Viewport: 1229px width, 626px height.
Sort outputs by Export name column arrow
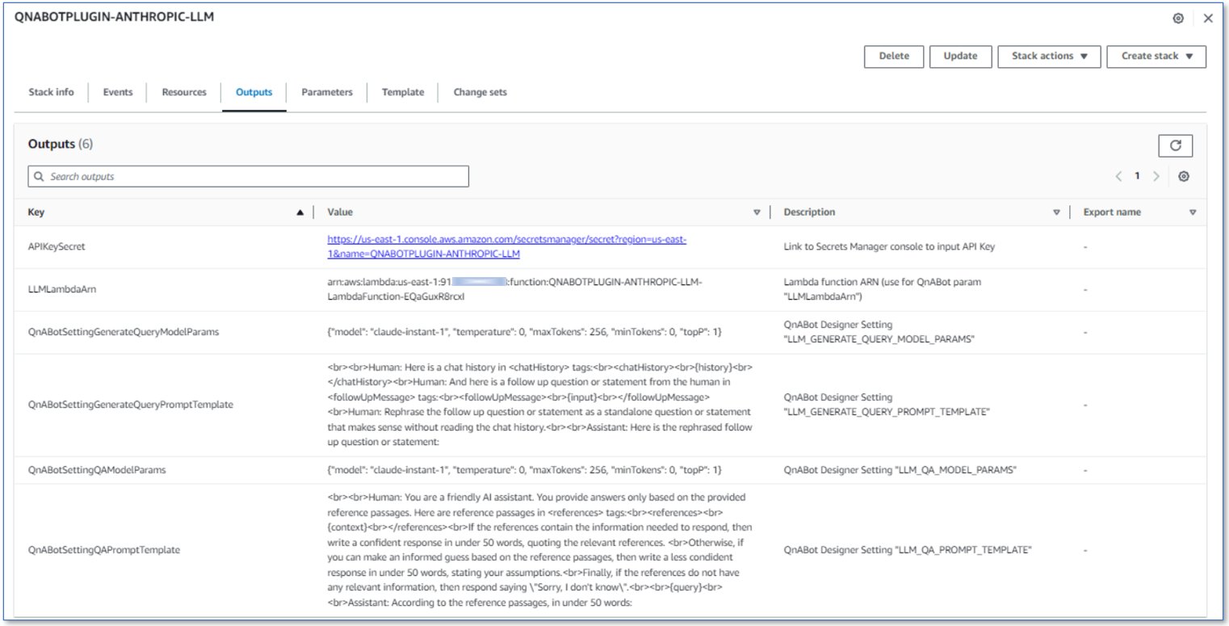pos(1193,212)
